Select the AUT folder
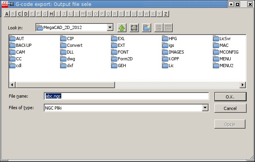 pos(17,39)
